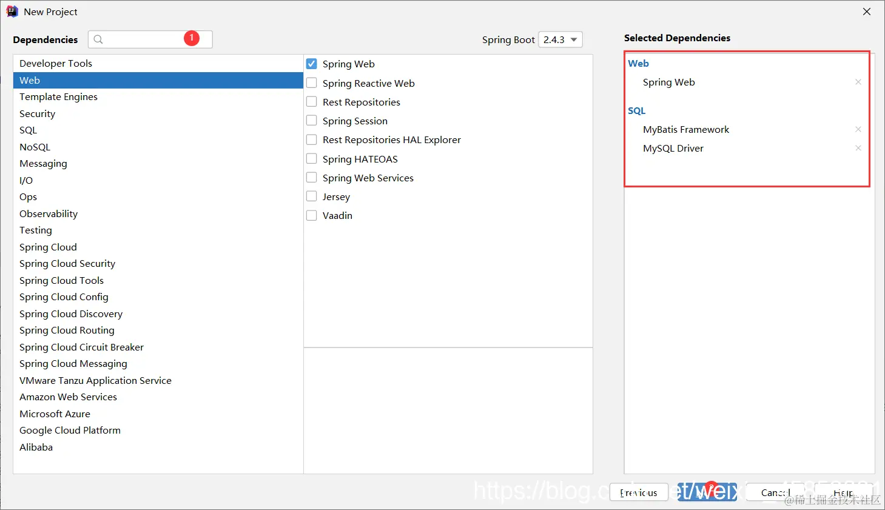Screen dimensions: 885x510
Task: Select the Jersey checkbox
Action: pyautogui.click(x=312, y=196)
